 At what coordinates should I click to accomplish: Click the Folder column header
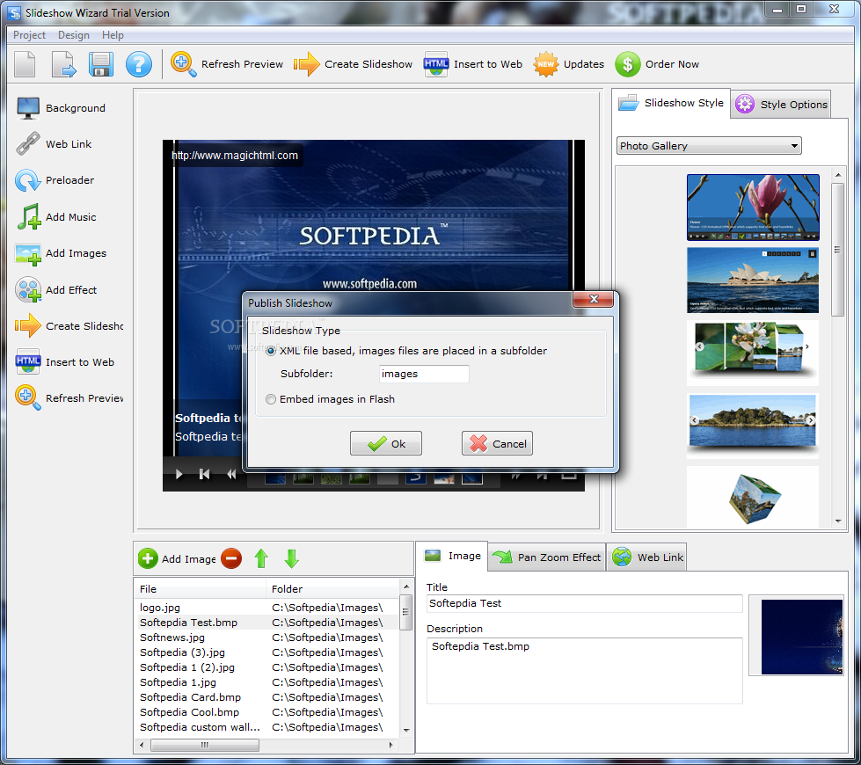tap(333, 589)
